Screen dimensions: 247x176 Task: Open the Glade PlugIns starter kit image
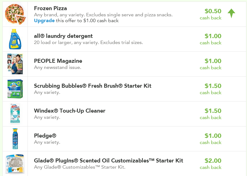tap(15, 164)
